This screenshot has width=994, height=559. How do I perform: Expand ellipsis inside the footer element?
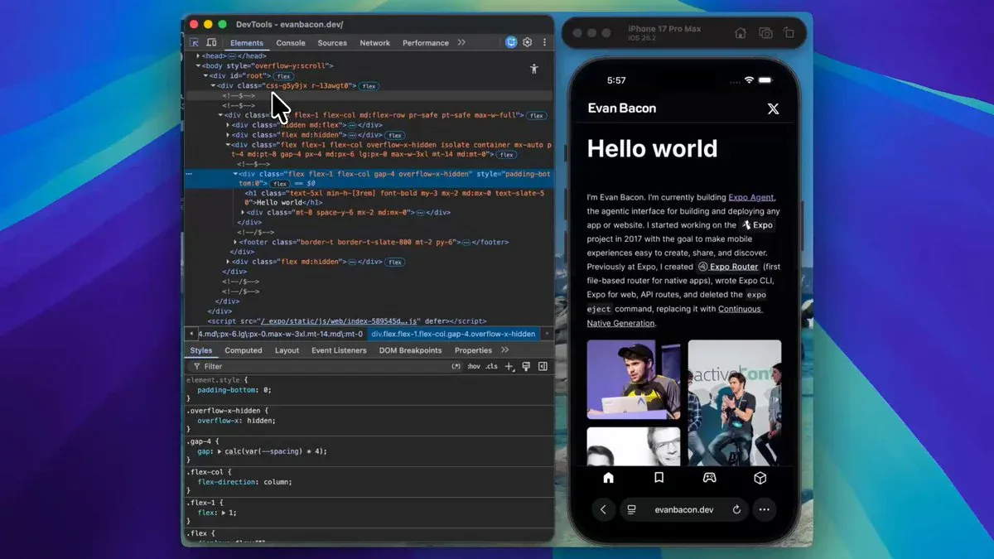point(466,243)
